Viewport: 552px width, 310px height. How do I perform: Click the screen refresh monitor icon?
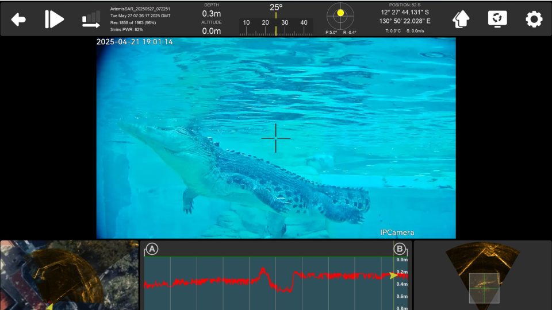pyautogui.click(x=497, y=19)
